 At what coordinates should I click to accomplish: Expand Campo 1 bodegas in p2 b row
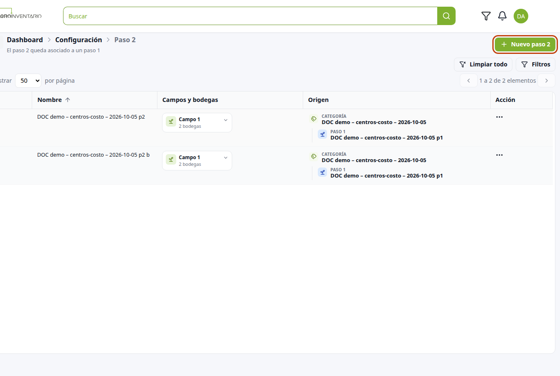pos(226,158)
